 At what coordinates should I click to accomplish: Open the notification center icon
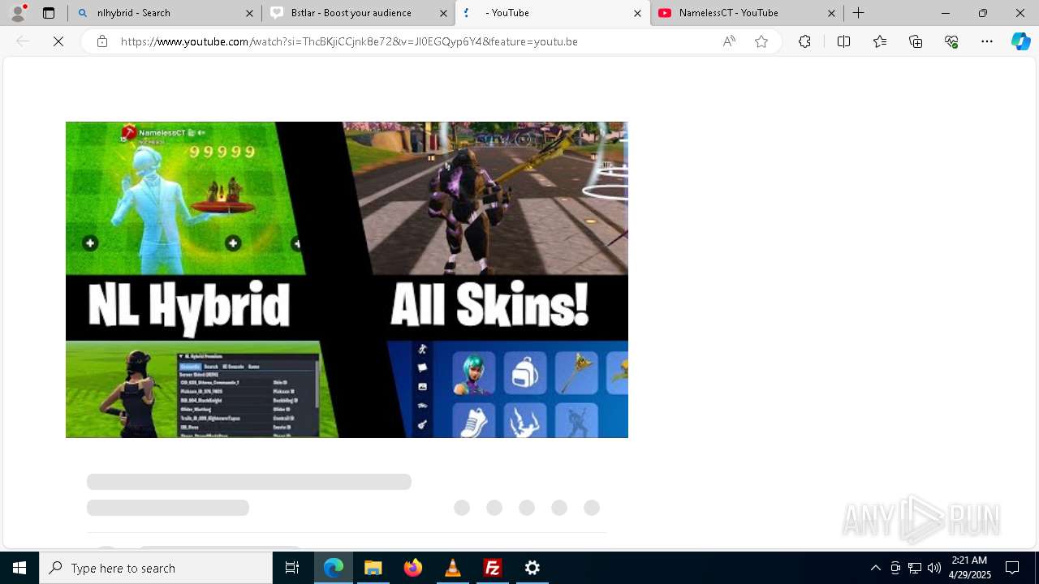coord(1012,568)
